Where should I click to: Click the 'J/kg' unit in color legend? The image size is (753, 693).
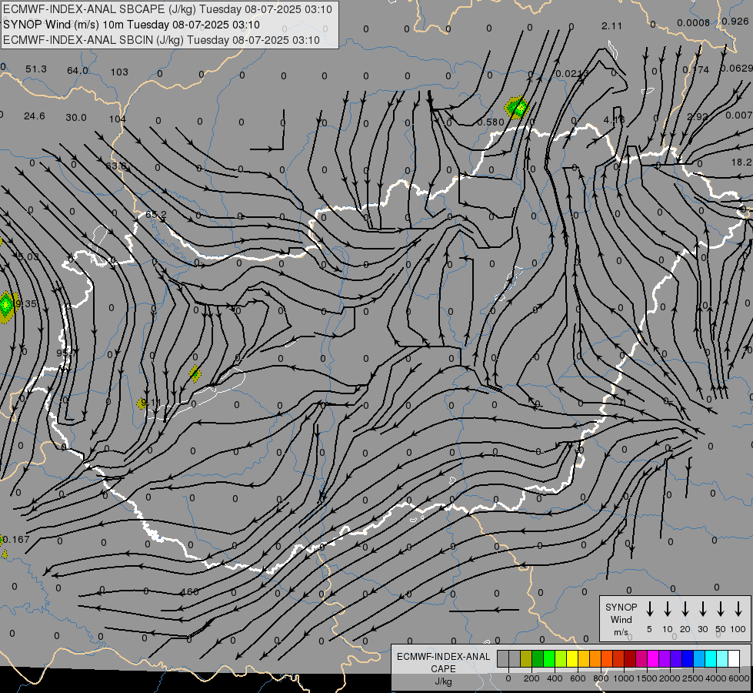coord(443,681)
